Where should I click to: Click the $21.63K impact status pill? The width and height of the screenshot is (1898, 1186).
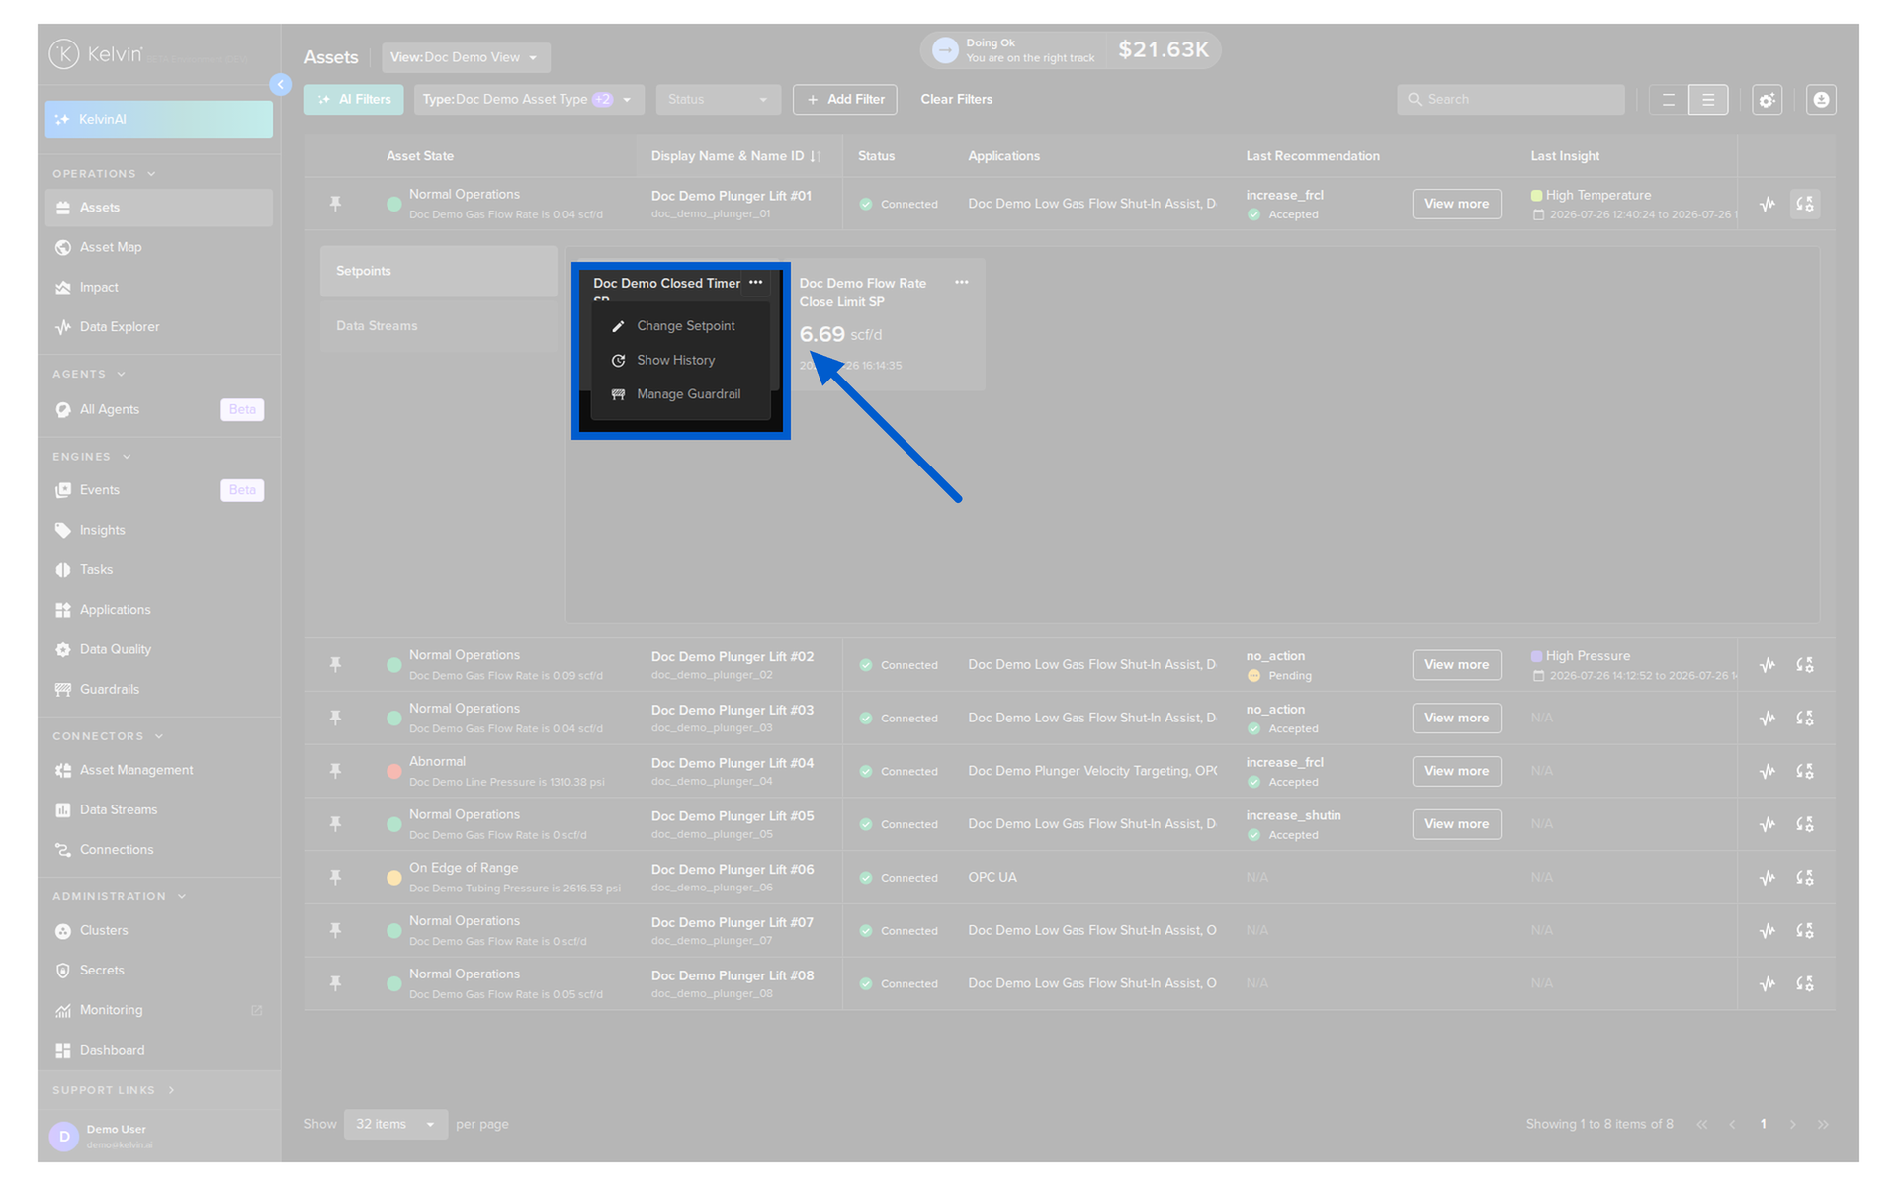(1071, 50)
